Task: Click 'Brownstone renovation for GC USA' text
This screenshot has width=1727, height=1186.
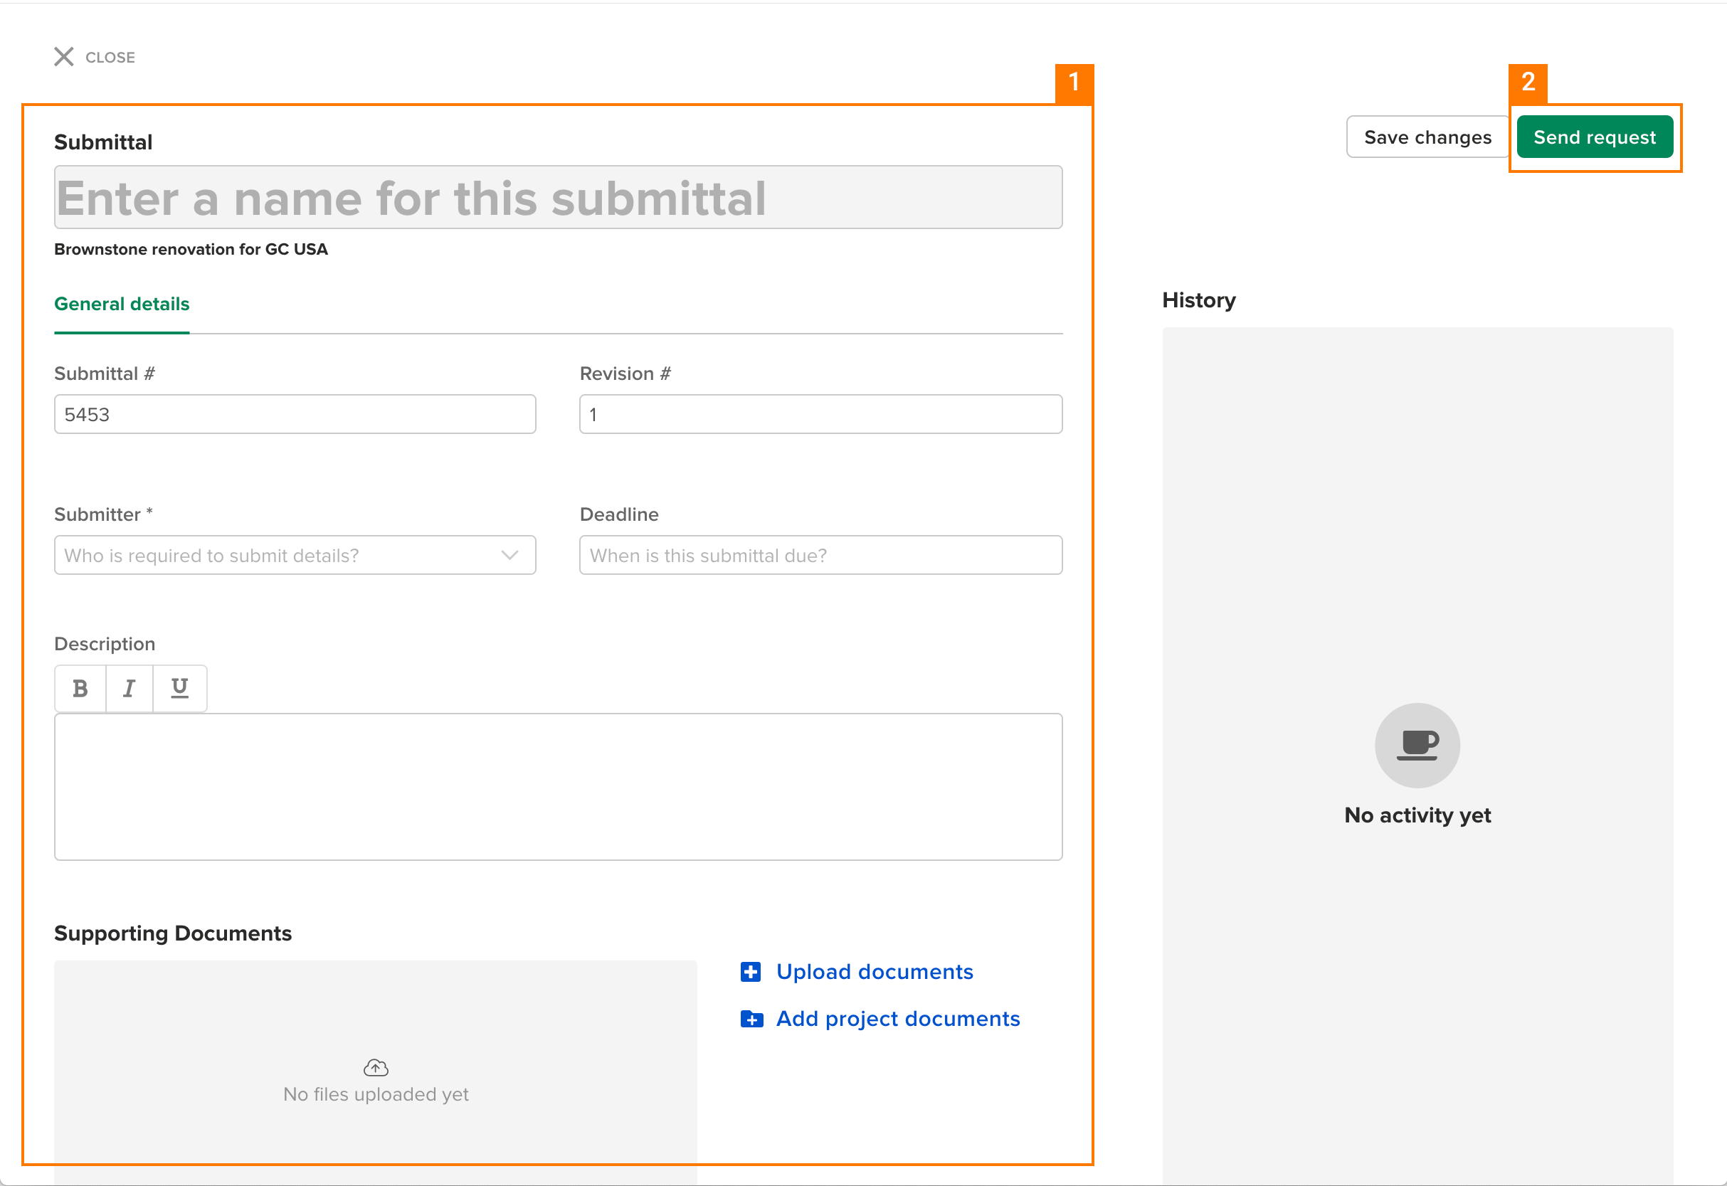Action: pos(191,250)
